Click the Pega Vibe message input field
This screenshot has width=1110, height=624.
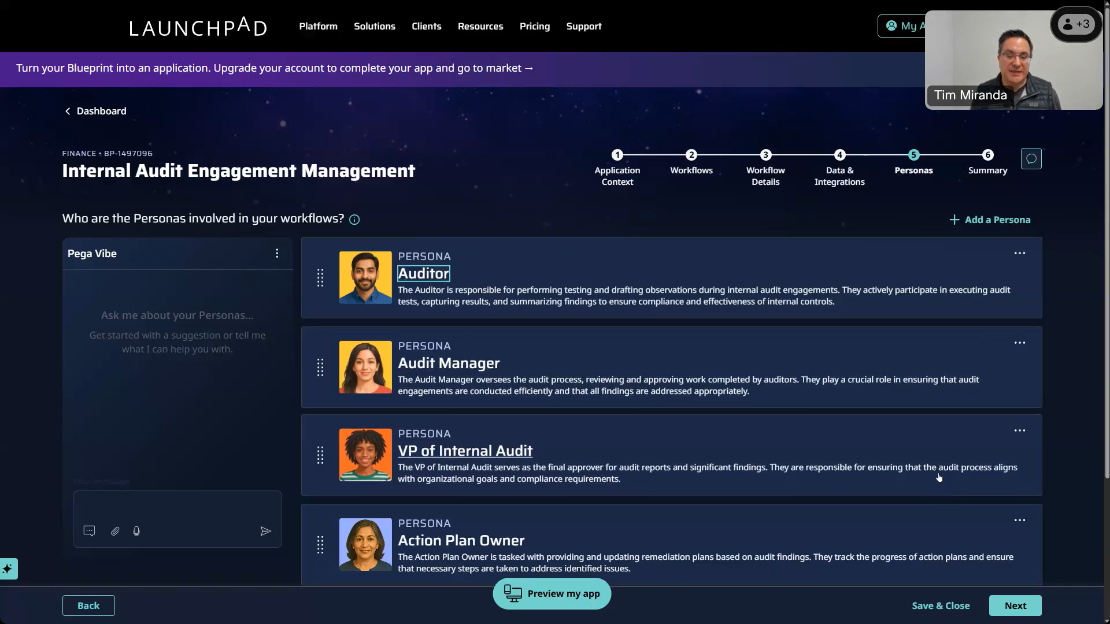click(x=177, y=507)
